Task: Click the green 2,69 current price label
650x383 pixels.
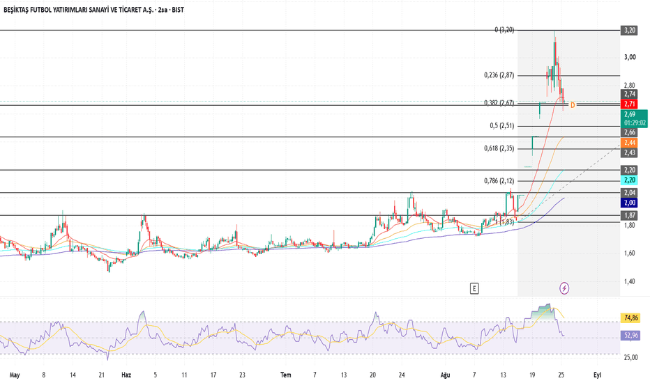Action: point(629,114)
